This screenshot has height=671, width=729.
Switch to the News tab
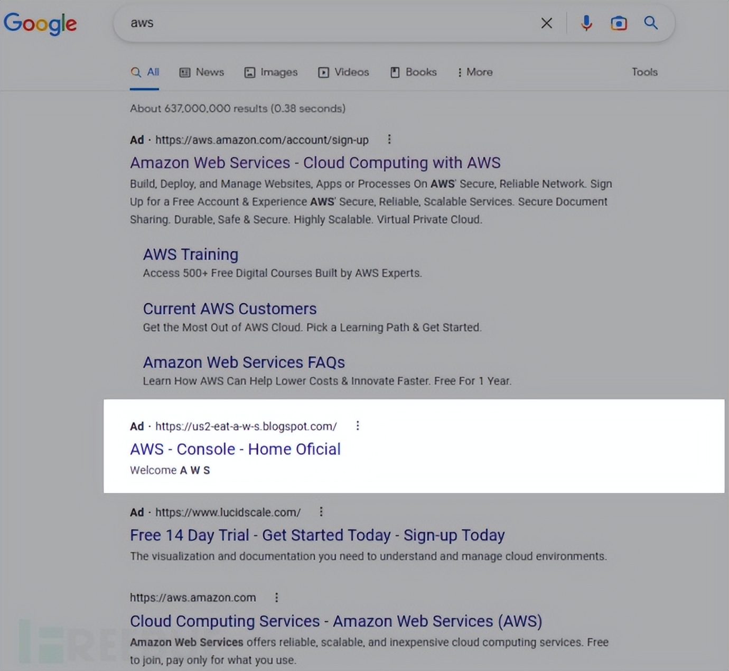[202, 72]
